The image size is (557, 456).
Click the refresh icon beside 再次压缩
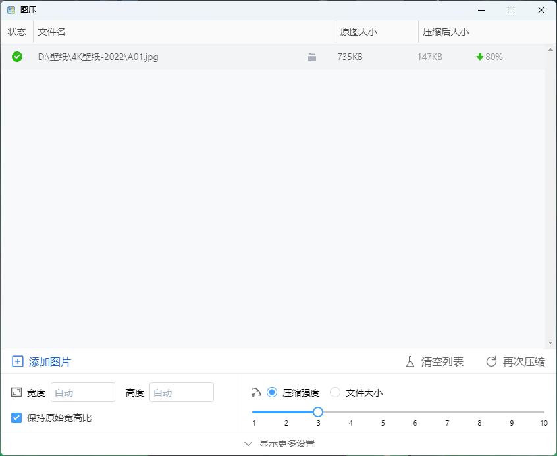(x=491, y=361)
